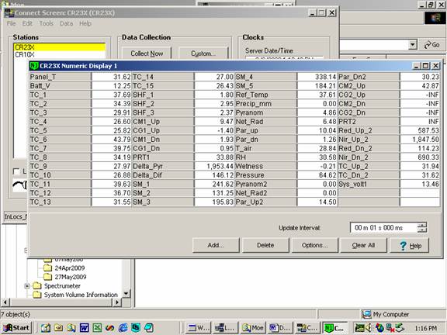Image resolution: width=447 pixels, height=335 pixels.
Task: Switch to the active Numeric Display taskbar button
Action: tap(335, 328)
